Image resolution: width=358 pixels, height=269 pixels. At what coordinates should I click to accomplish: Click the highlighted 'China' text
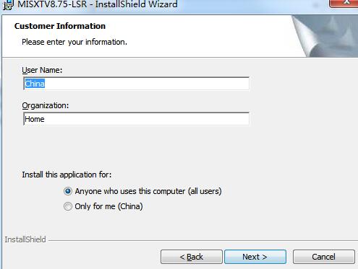35,84
